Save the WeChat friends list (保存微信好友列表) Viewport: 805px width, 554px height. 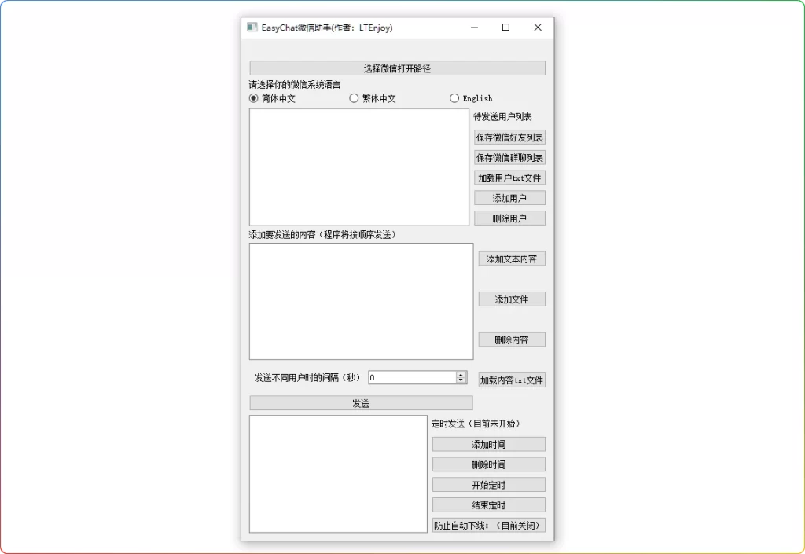tap(509, 138)
